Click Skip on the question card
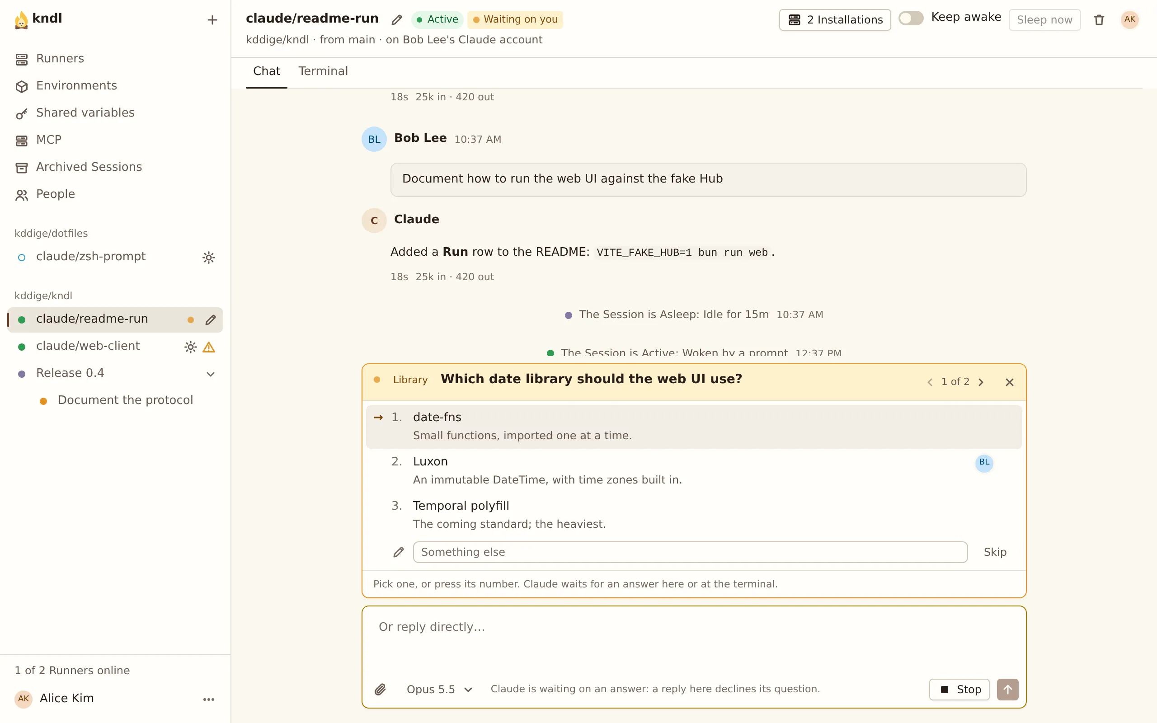This screenshot has width=1157, height=723. (x=995, y=552)
